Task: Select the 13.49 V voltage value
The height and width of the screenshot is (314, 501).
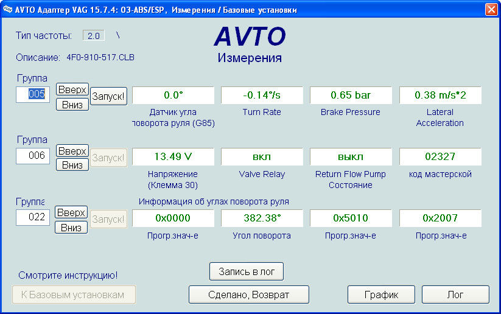Action: coord(173,156)
